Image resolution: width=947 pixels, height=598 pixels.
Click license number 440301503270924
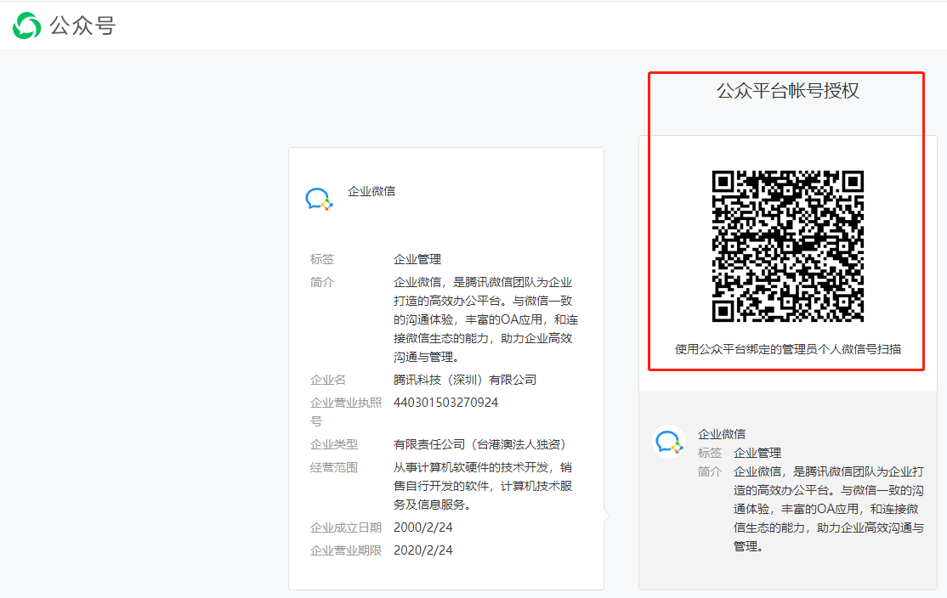click(x=445, y=403)
